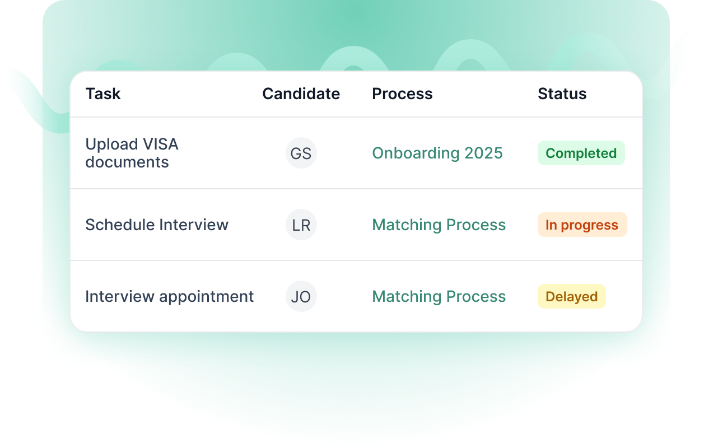Click empty space in Schedule Interview row
Viewport: 704px width, 448px height.
coord(258,225)
